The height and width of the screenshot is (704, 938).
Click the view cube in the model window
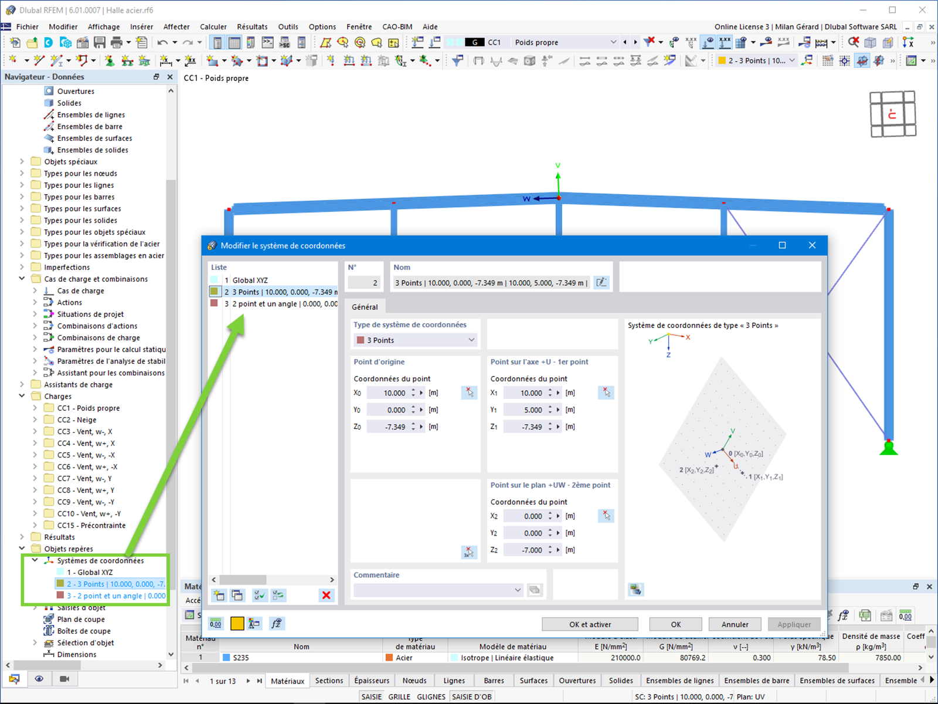point(892,114)
